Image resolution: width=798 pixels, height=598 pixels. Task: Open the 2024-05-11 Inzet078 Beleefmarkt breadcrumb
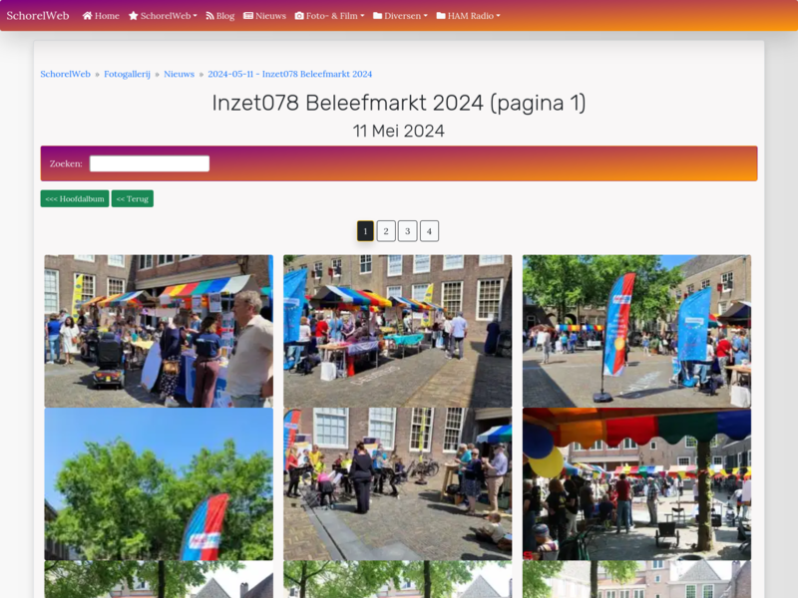coord(290,74)
